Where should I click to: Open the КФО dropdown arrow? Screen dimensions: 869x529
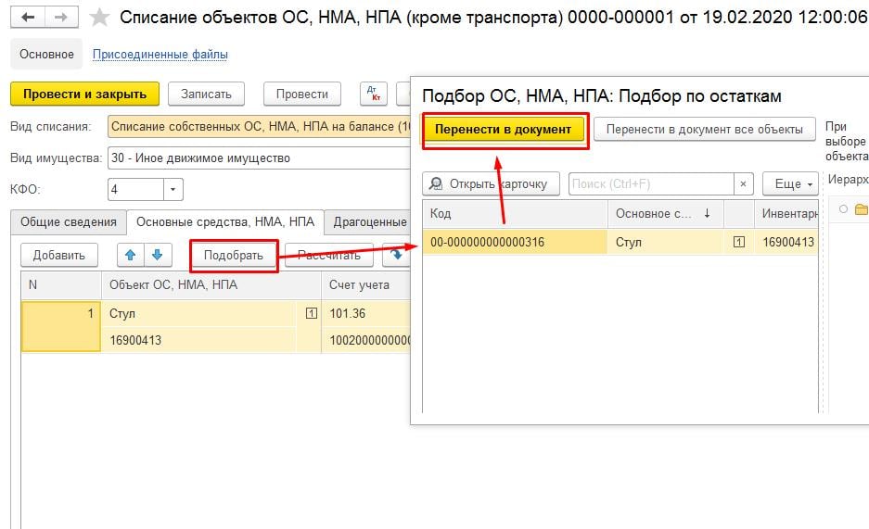coord(173,189)
